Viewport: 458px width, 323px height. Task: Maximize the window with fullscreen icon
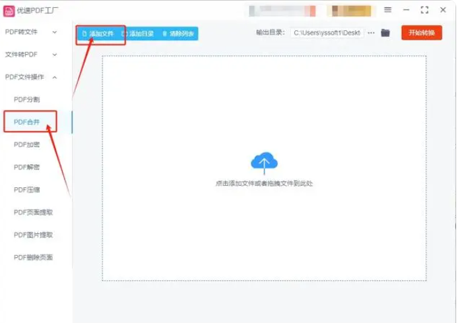424,10
